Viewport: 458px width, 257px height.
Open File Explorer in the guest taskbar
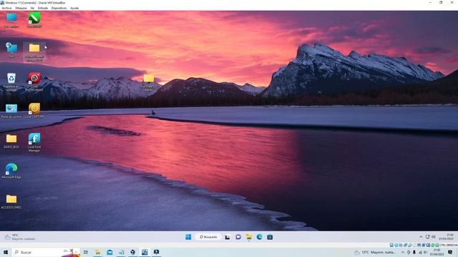[x=249, y=237]
